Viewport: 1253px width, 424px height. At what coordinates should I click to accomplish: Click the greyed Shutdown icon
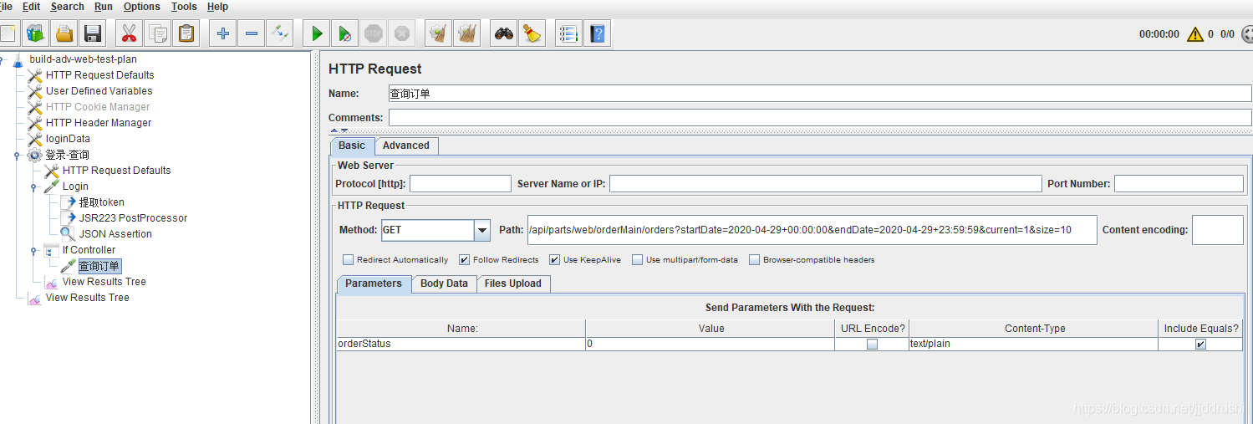pyautogui.click(x=402, y=33)
